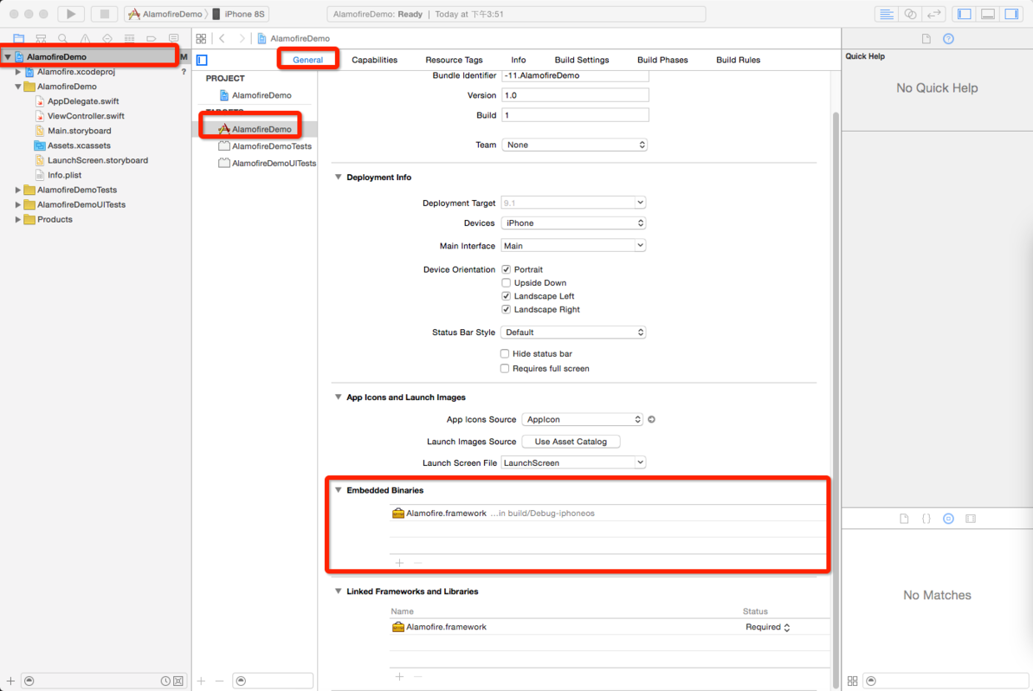The width and height of the screenshot is (1033, 691).
Task: Hide the Navigator panel
Action: [965, 14]
